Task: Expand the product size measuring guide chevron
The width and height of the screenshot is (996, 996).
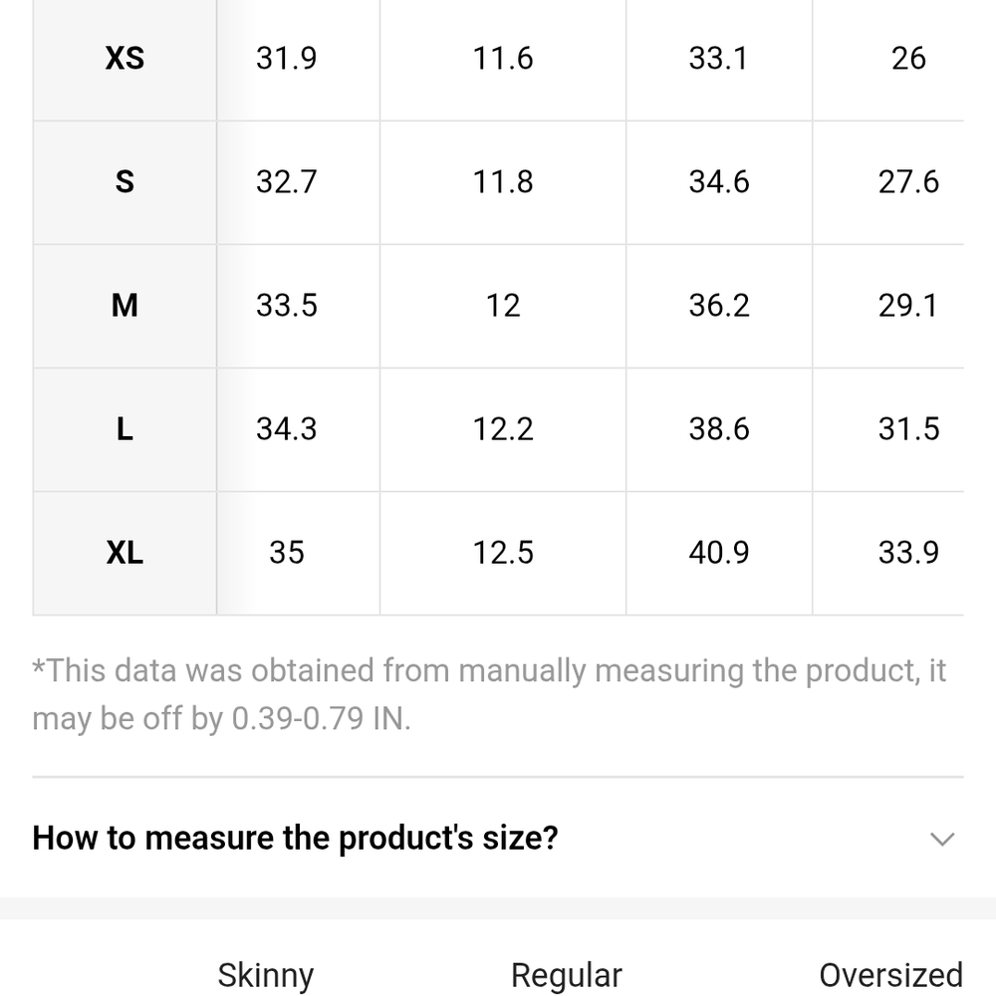Action: click(x=942, y=839)
